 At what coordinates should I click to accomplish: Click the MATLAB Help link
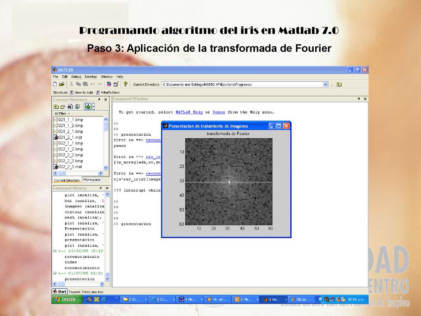click(189, 112)
